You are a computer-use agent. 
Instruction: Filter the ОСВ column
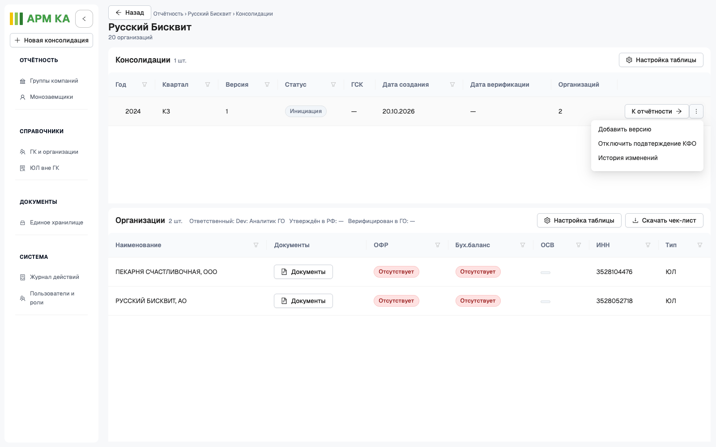(x=579, y=245)
